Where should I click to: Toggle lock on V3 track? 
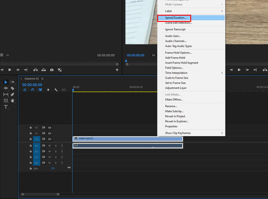(30, 127)
